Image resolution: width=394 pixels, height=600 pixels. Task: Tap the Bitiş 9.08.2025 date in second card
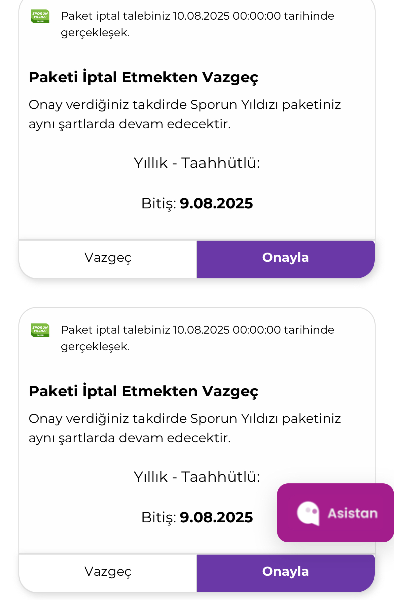tap(197, 518)
